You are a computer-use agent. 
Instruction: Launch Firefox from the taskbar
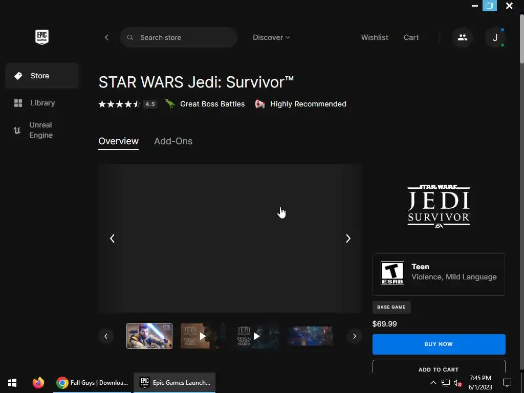[x=38, y=383]
